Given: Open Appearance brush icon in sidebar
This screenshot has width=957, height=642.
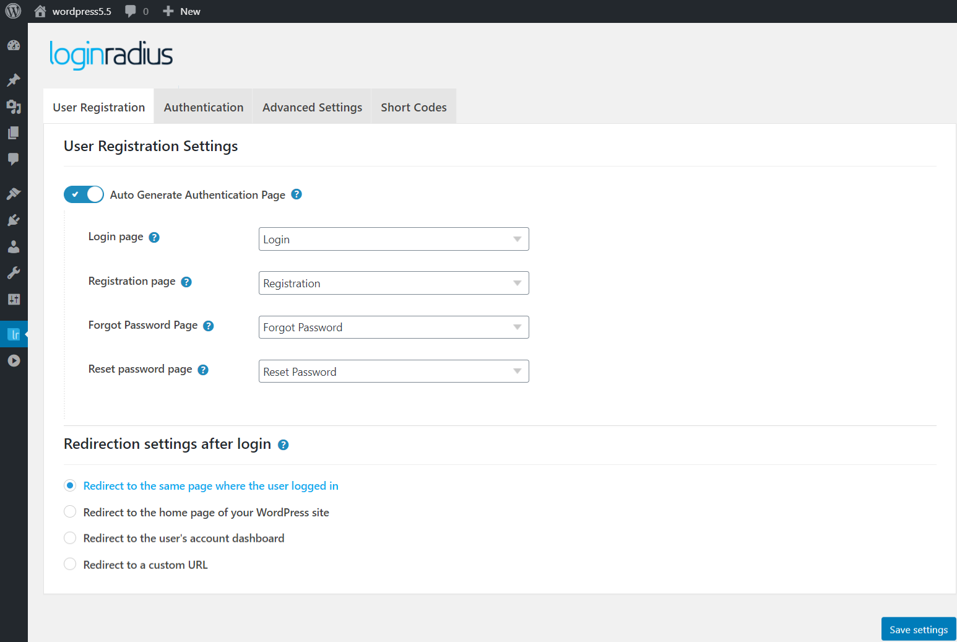Looking at the screenshot, I should click(x=14, y=194).
